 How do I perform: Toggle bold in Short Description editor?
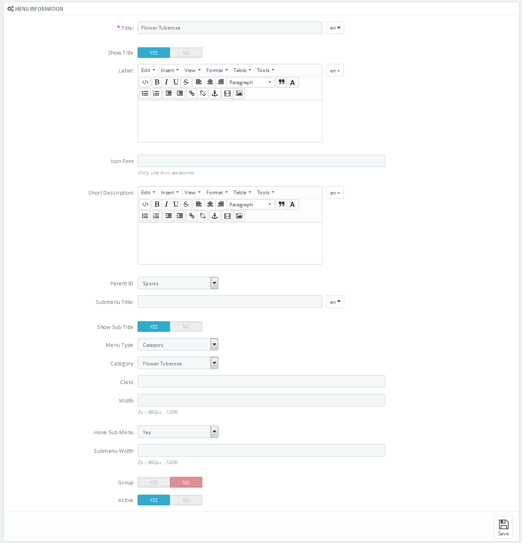(x=157, y=204)
